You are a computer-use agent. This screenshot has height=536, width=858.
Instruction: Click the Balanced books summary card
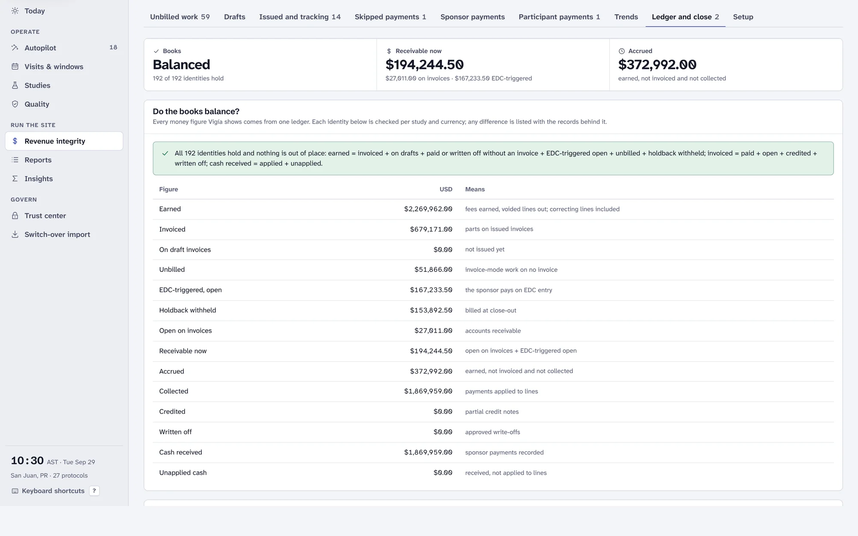pos(260,65)
